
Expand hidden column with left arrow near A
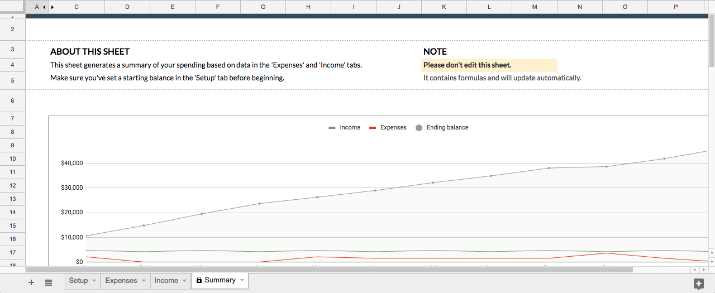coord(44,7)
